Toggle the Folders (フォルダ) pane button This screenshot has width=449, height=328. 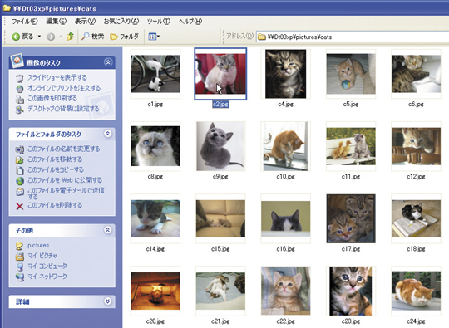pyautogui.click(x=124, y=37)
